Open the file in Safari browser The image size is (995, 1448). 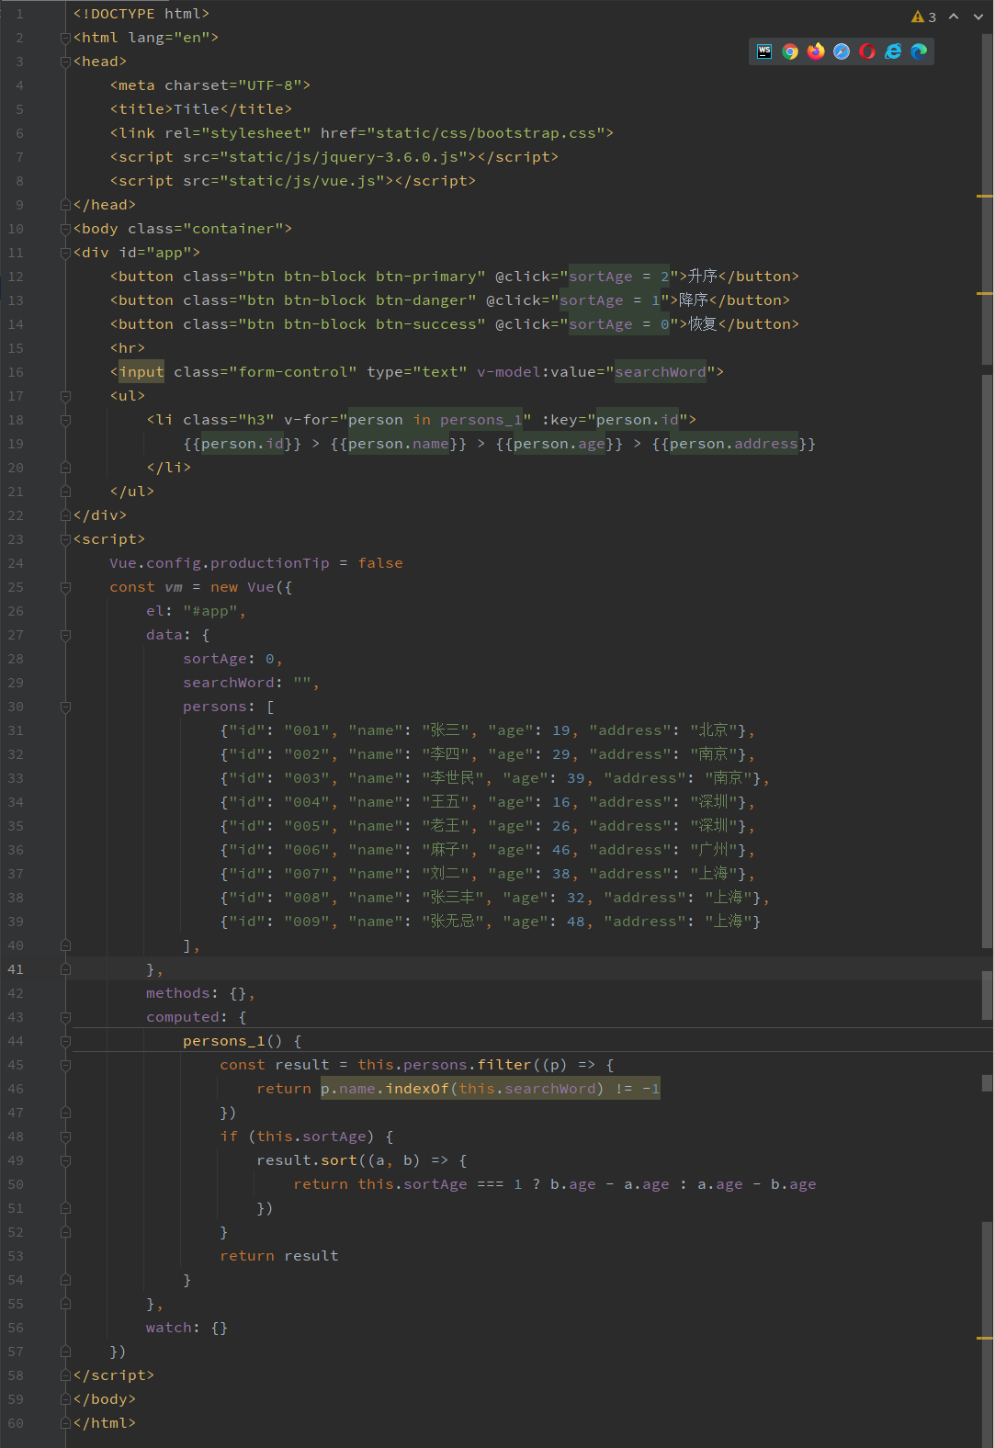pos(842,51)
